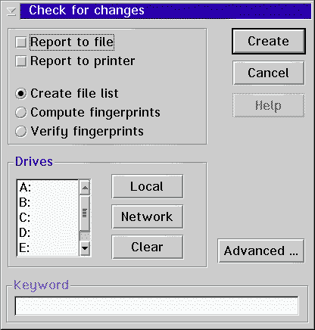Select drive A: in the list
This screenshot has width=315, height=330.
[48, 188]
